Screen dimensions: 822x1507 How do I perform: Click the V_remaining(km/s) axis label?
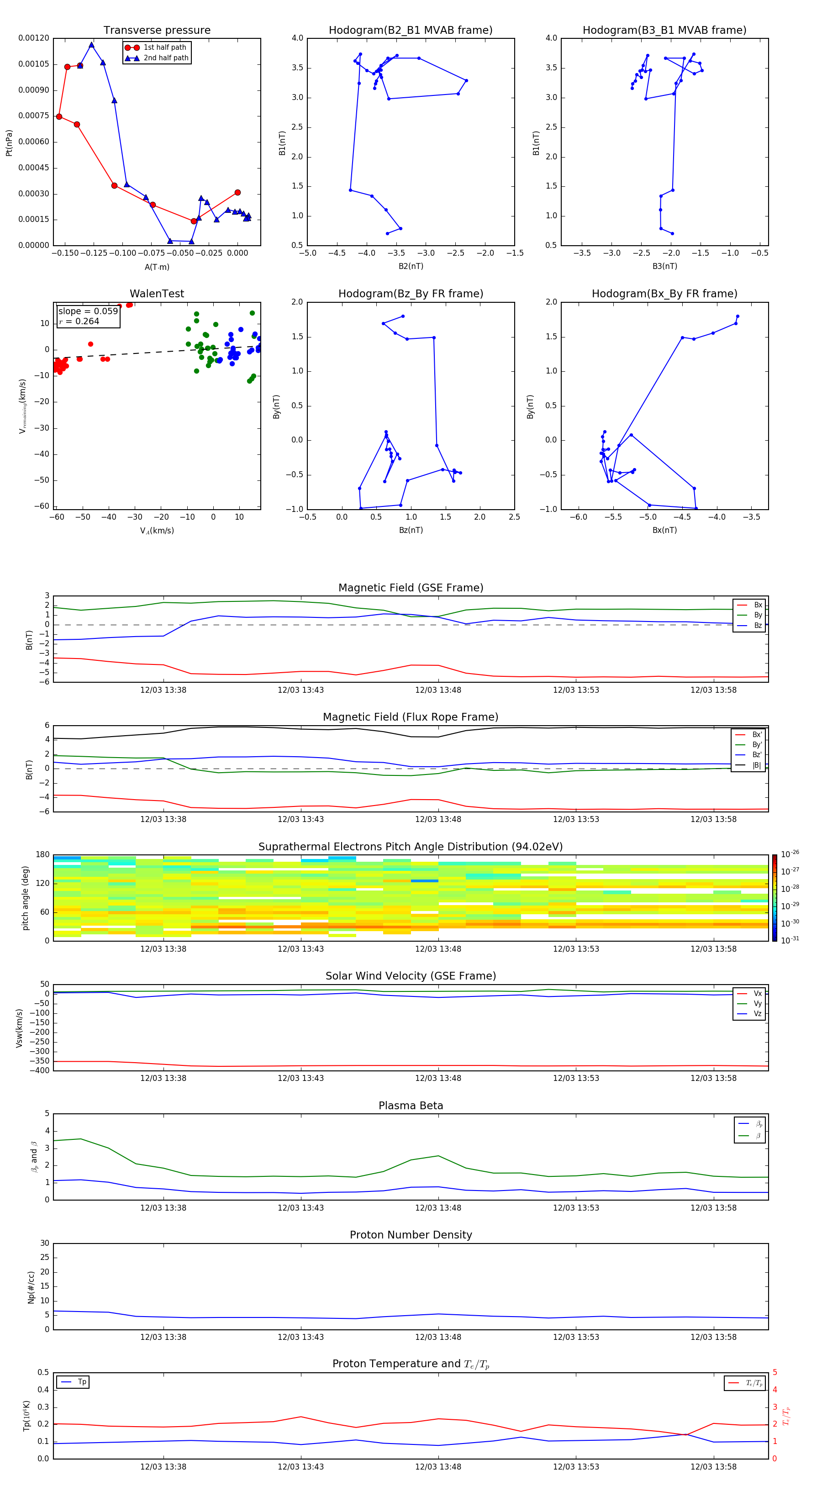(23, 406)
